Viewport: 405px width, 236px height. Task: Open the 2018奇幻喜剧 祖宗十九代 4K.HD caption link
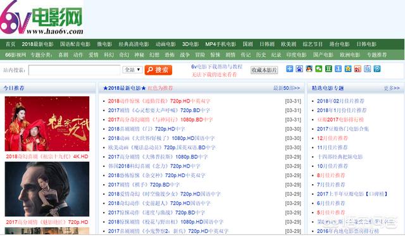coord(47,156)
